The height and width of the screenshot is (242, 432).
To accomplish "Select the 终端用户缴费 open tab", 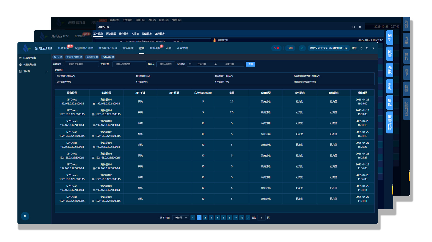I will (73, 57).
